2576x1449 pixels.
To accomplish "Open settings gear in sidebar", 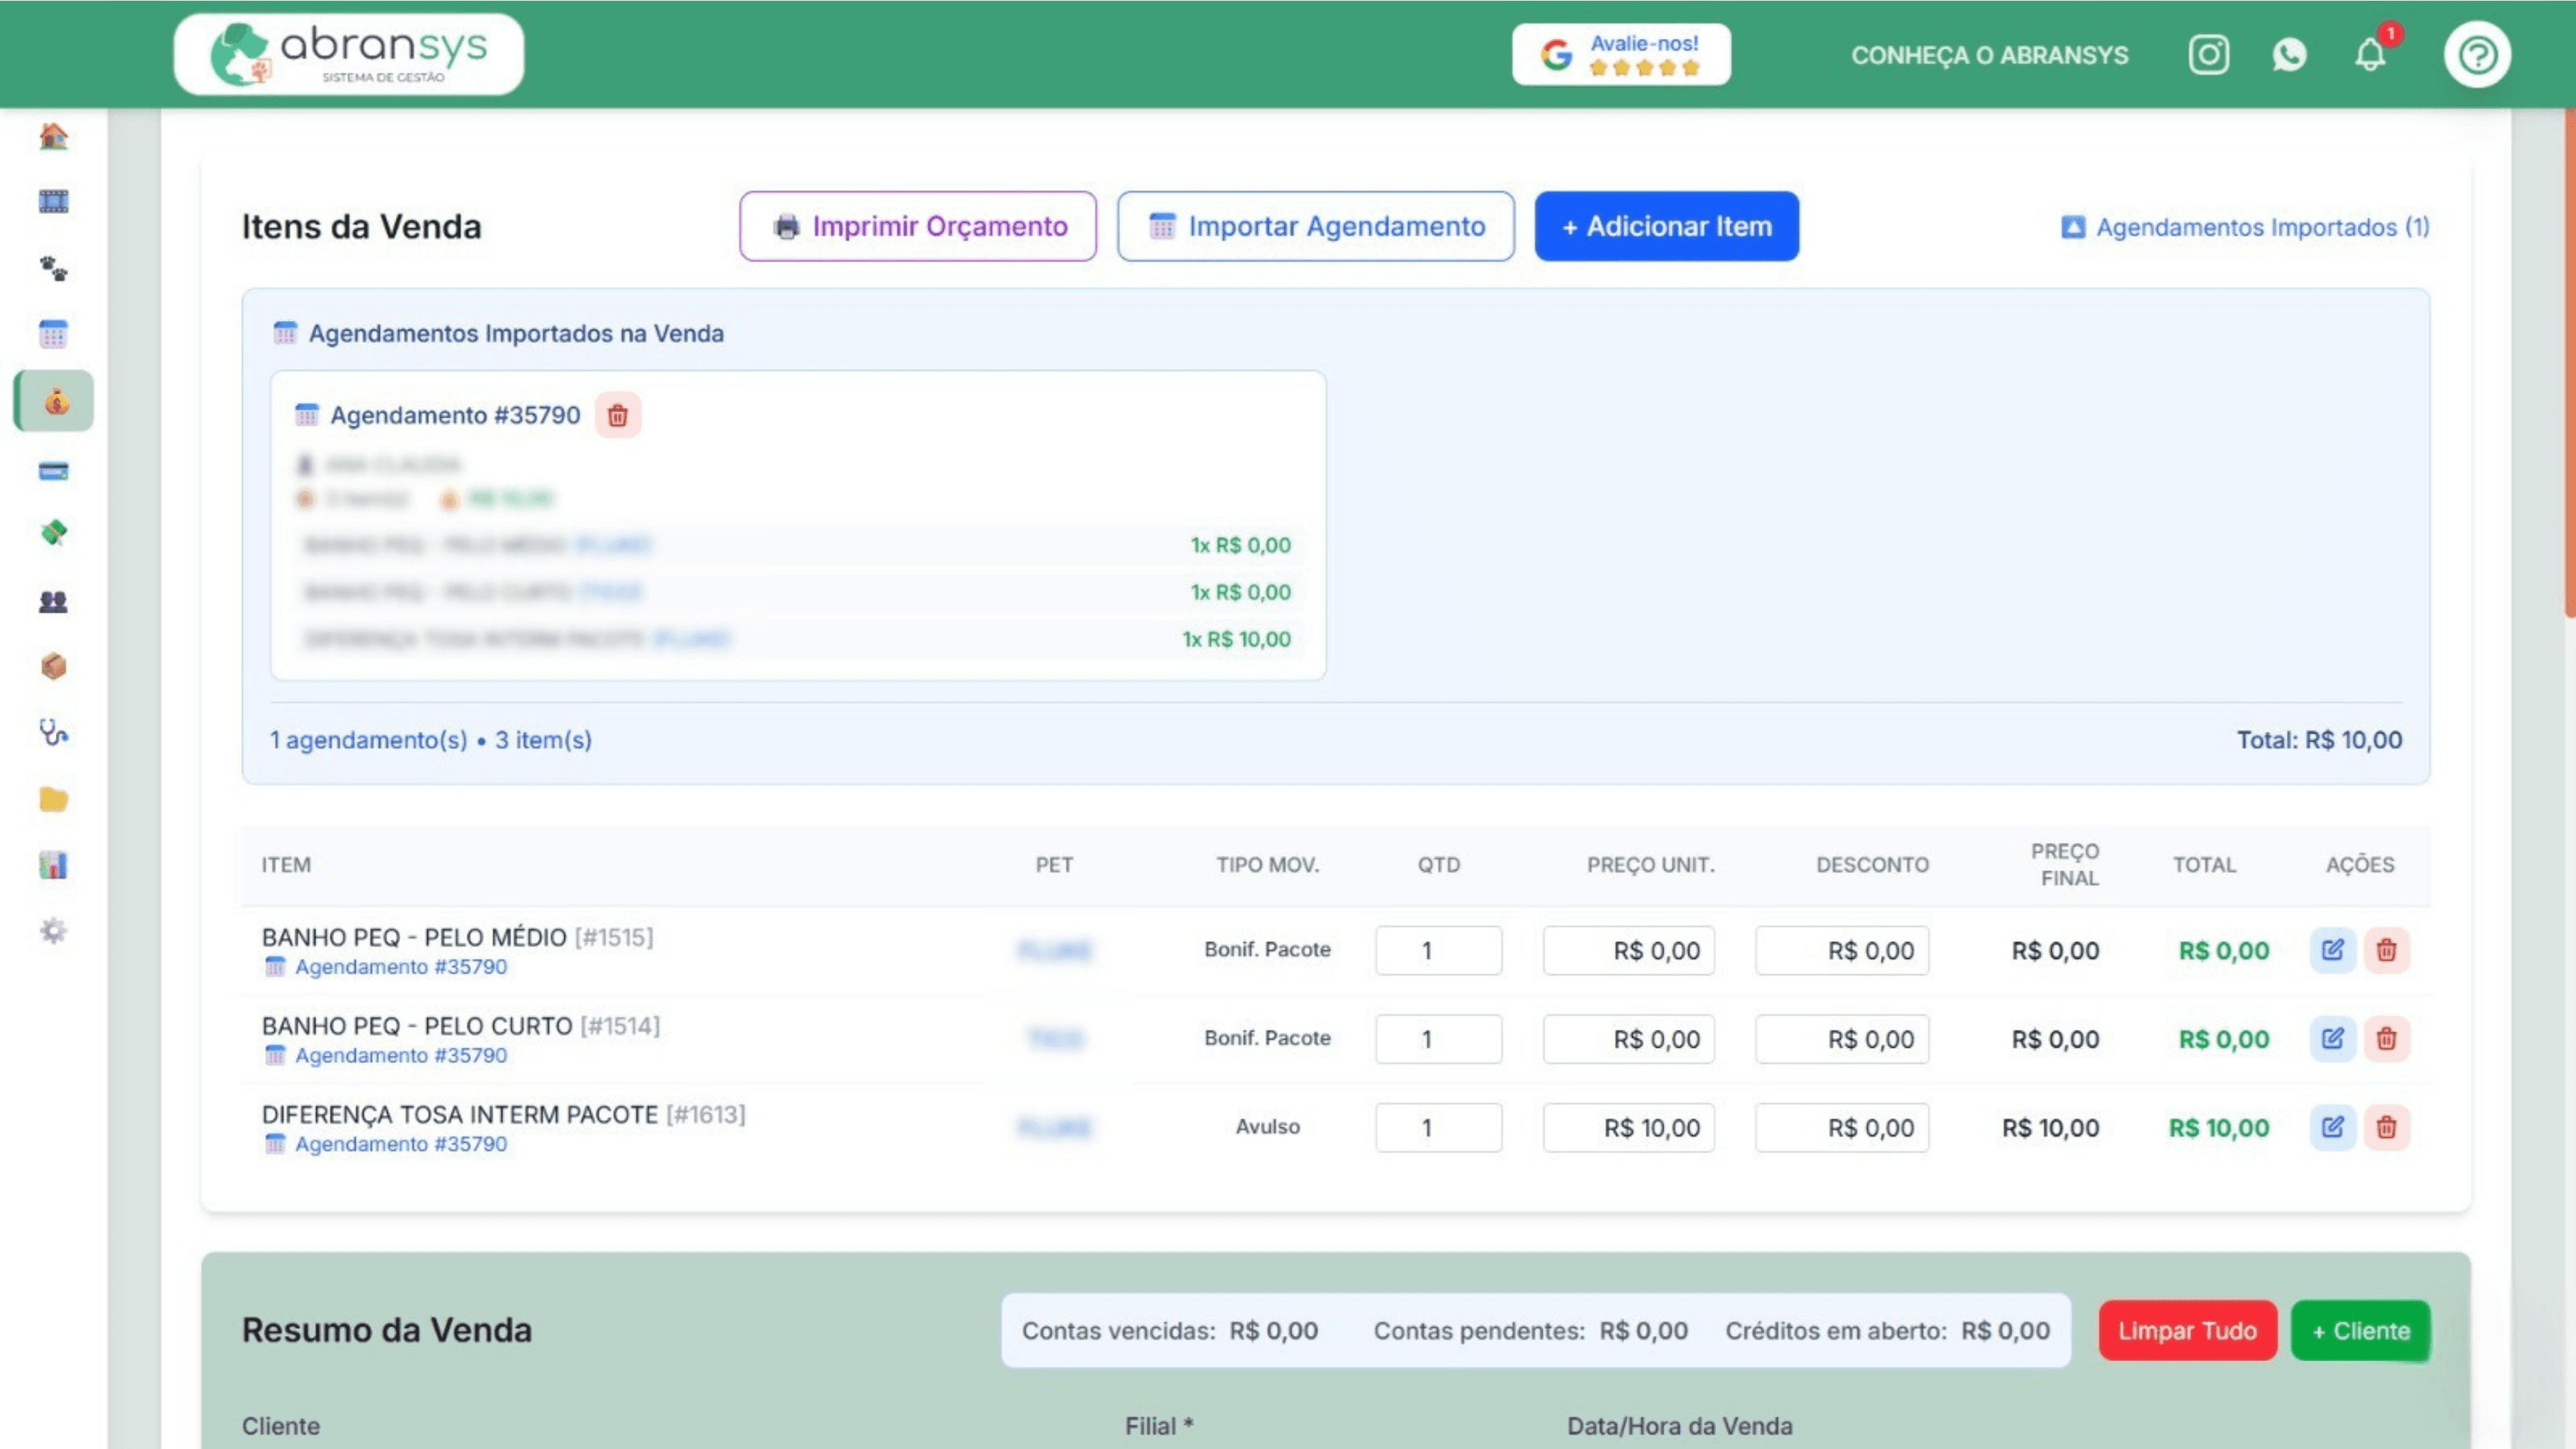I will [54, 931].
